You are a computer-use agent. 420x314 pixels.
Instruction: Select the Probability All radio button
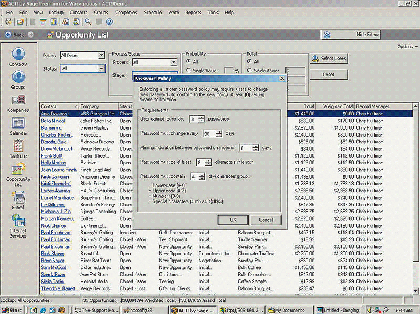pos(188,61)
